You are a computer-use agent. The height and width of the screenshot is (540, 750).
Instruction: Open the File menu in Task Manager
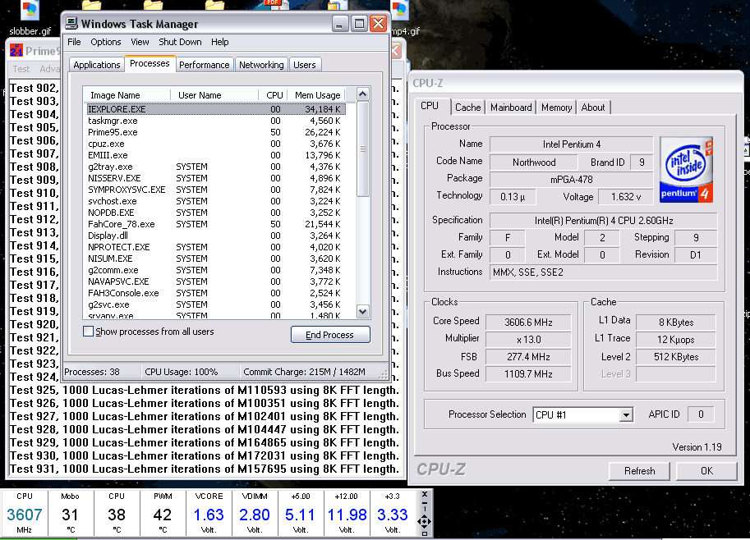pyautogui.click(x=74, y=42)
